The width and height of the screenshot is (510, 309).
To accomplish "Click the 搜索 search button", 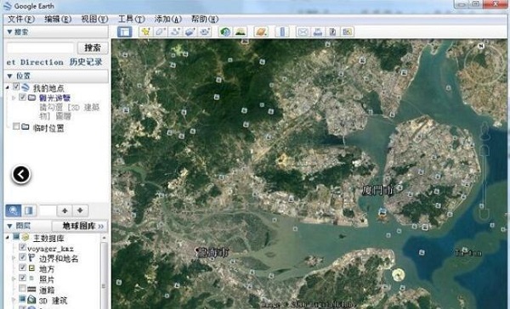I will [93, 48].
